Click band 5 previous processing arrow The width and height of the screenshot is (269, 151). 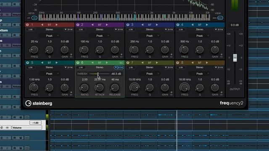[42, 62]
